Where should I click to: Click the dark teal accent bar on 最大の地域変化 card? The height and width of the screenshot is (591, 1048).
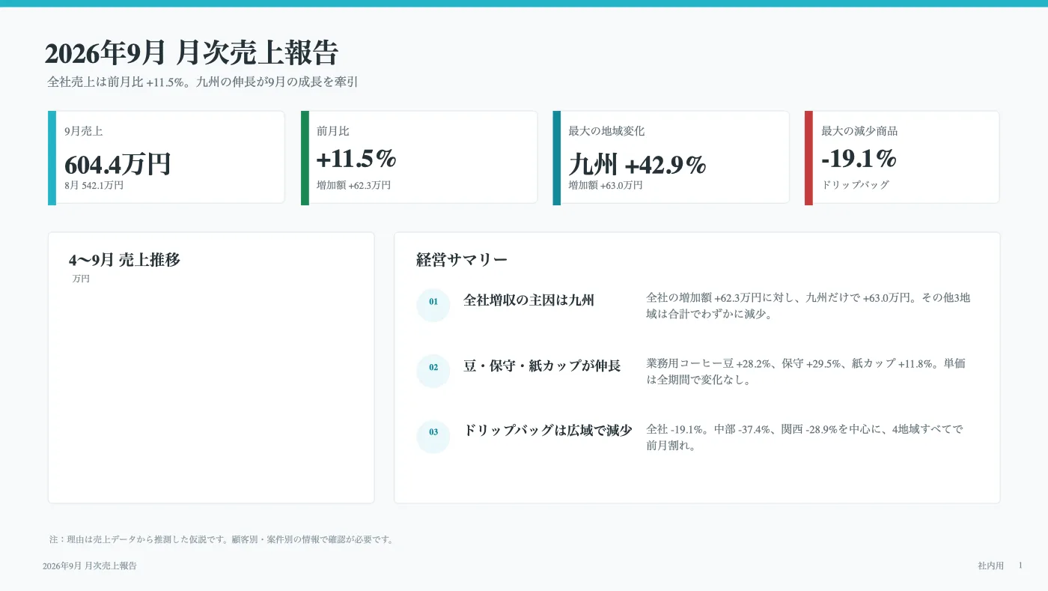tap(556, 157)
